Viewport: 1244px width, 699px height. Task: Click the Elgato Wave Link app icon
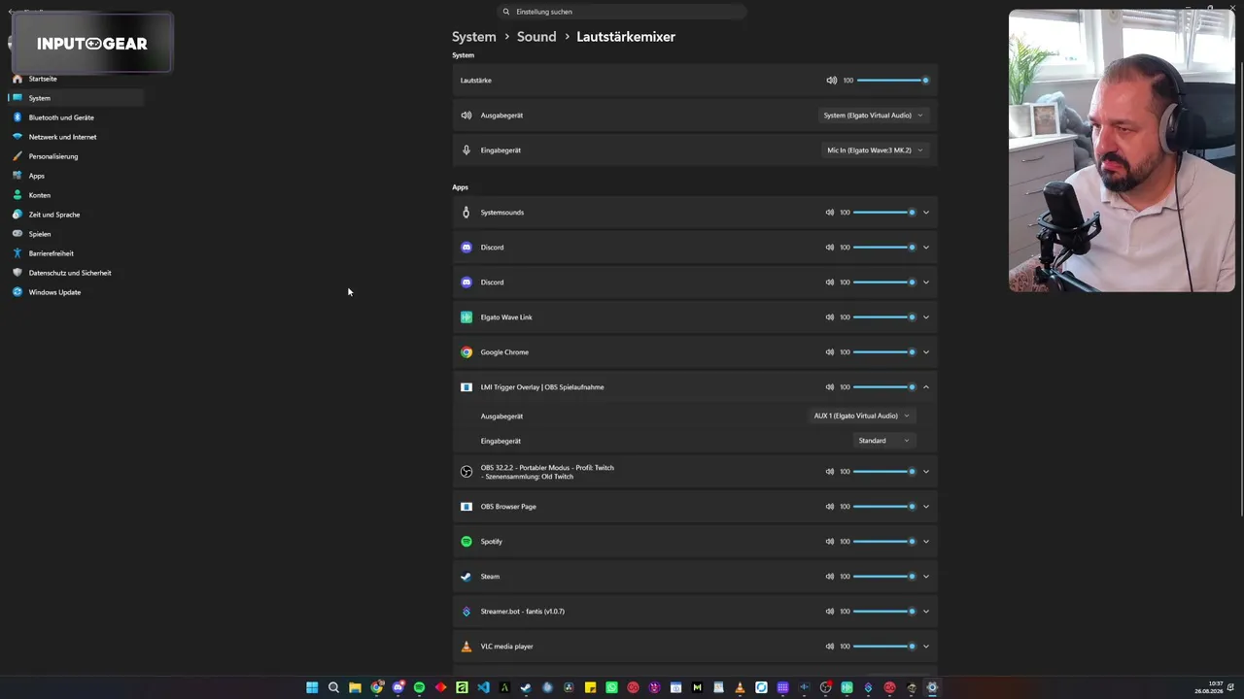click(x=466, y=317)
